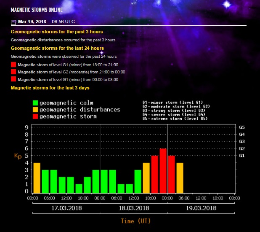This screenshot has width=260, height=232.
Task: Open 'Geomagnetic storms for the past 3 hours' heading
Action: [56, 32]
